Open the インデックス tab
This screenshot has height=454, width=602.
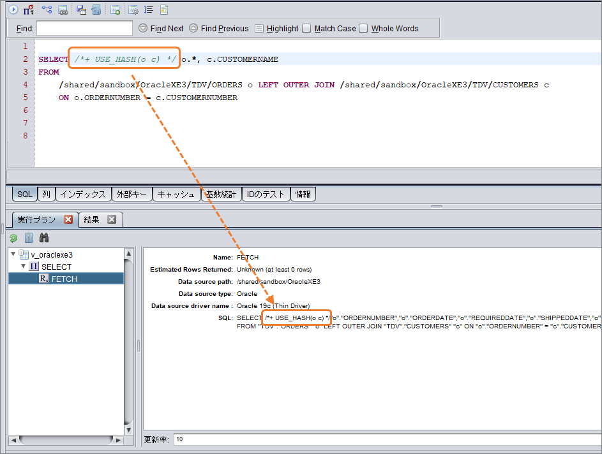pyautogui.click(x=84, y=194)
